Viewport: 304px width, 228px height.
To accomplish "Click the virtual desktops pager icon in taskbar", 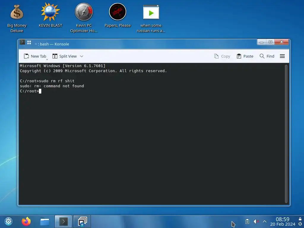I will click(82, 221).
